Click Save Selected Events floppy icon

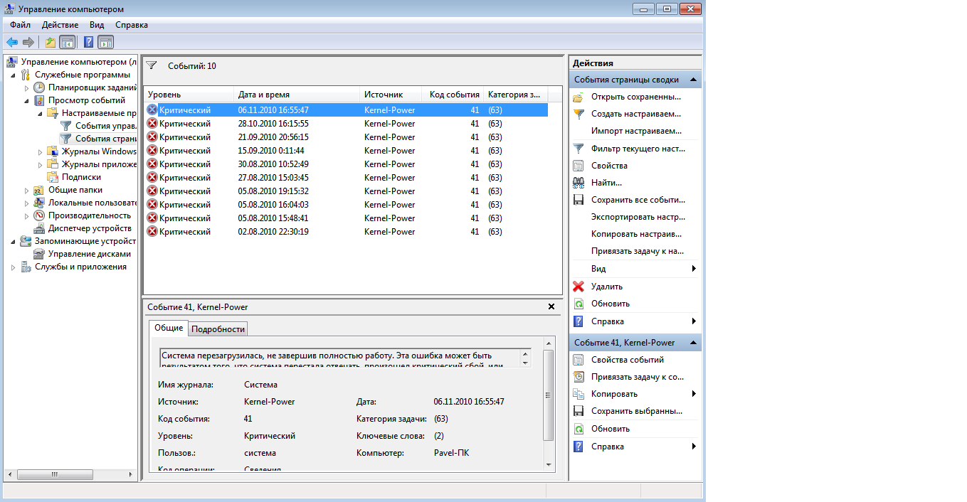tap(578, 411)
